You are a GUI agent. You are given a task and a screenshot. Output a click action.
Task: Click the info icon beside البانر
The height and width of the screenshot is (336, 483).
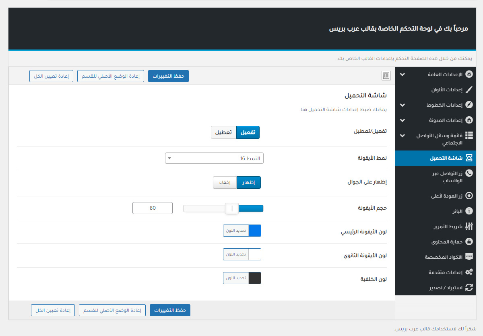469,211
